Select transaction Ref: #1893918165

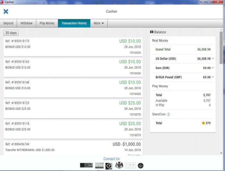tap(73, 68)
